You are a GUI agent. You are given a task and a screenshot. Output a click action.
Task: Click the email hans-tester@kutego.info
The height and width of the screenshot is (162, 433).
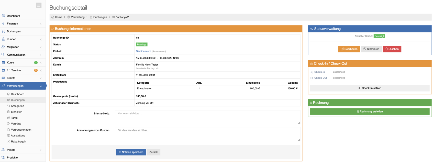(148, 68)
